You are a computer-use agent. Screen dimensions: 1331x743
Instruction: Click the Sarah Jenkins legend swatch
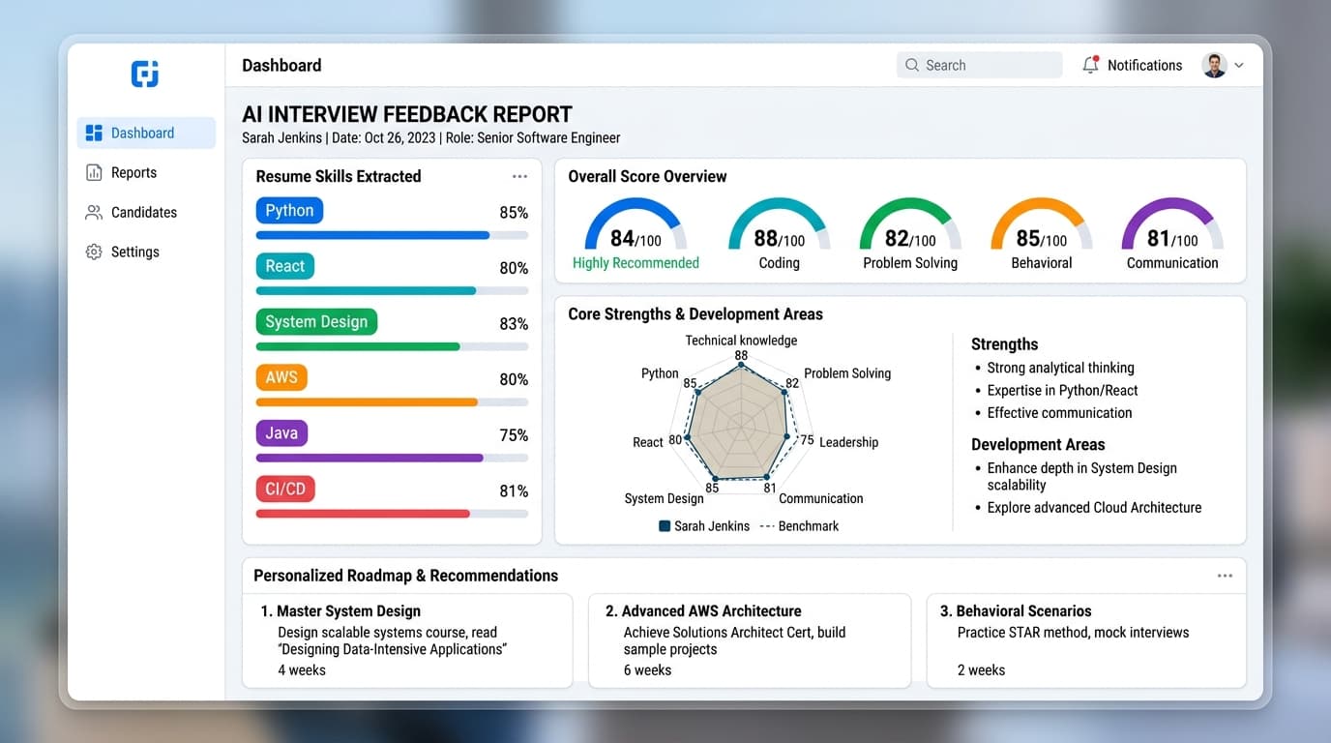coord(665,526)
